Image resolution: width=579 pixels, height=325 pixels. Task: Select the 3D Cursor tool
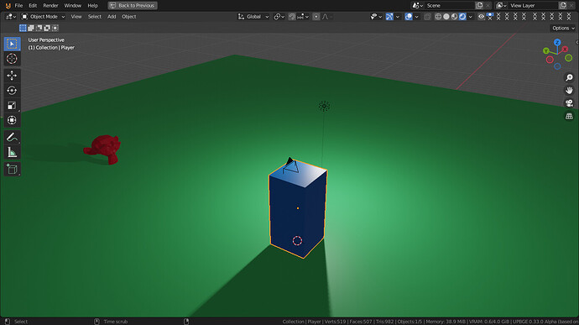(12, 59)
